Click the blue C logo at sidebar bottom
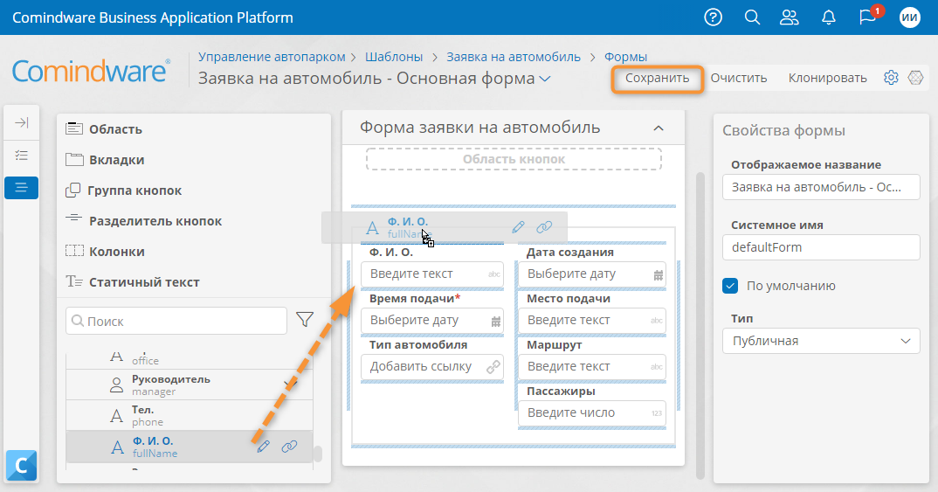The image size is (938, 492). click(22, 466)
